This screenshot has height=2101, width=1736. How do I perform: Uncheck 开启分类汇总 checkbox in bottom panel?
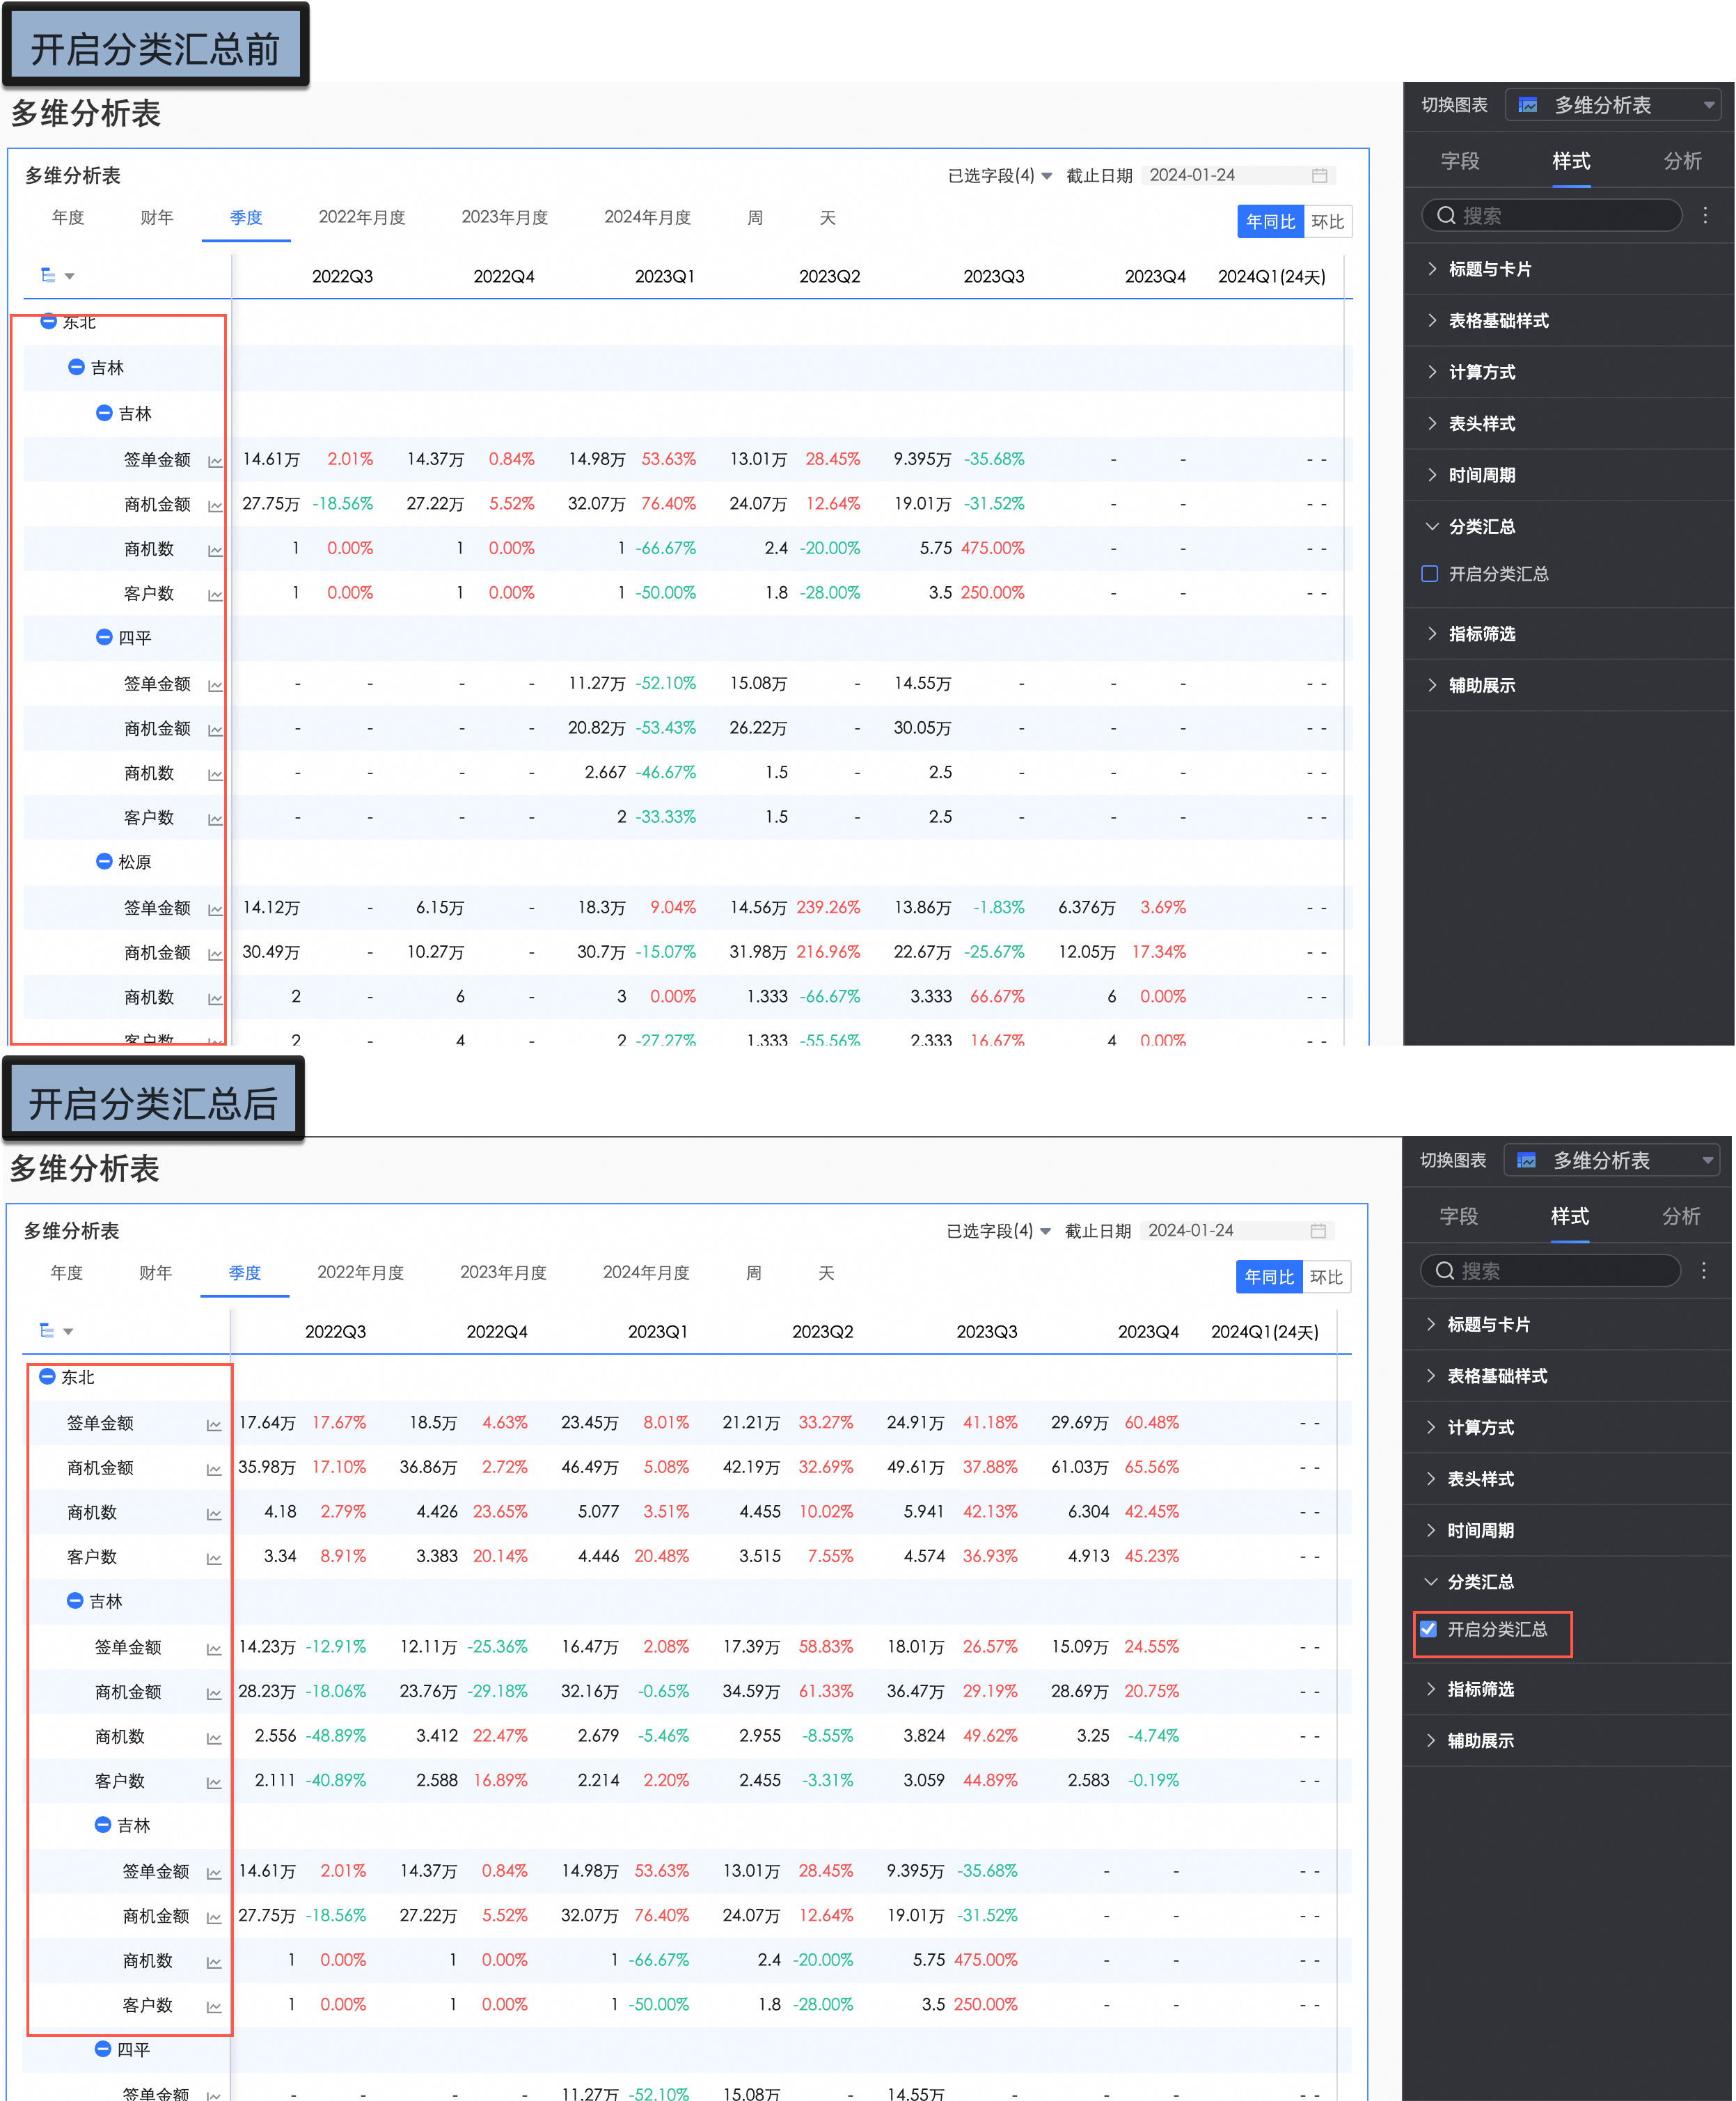(1429, 1629)
